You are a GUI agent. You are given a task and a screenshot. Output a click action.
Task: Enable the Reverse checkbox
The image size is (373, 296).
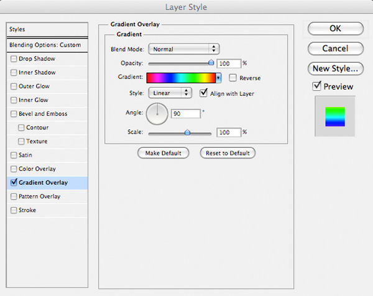[x=233, y=78]
